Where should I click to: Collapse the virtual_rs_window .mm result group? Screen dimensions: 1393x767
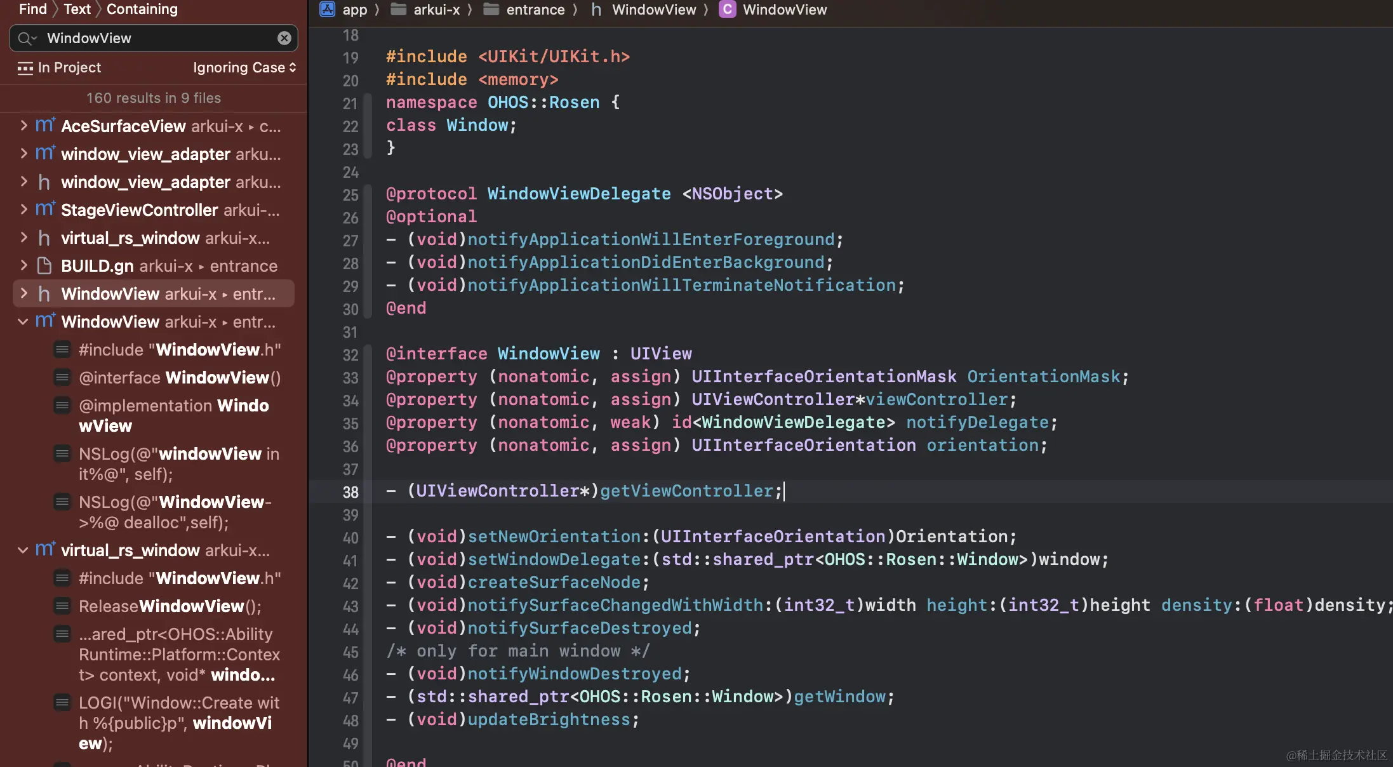click(23, 550)
